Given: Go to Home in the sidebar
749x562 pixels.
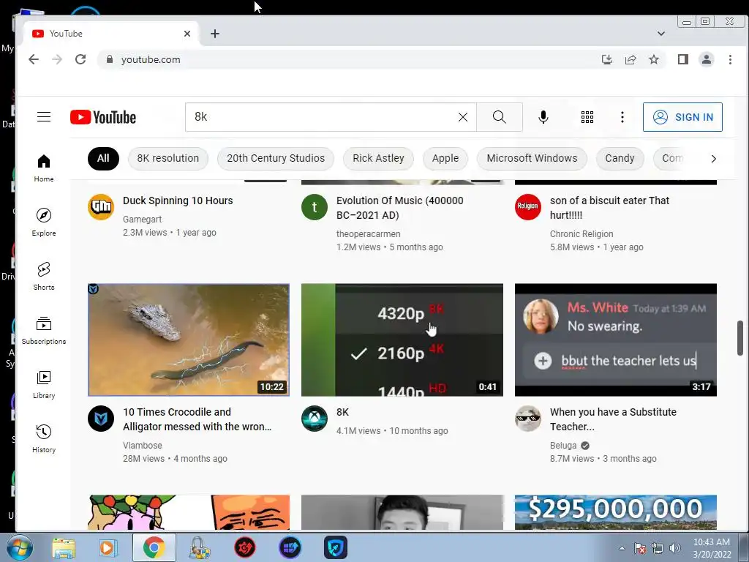Looking at the screenshot, I should pyautogui.click(x=43, y=168).
